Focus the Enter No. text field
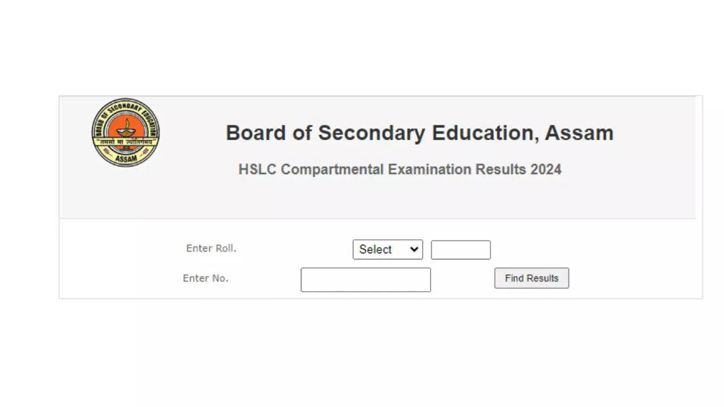 365,280
